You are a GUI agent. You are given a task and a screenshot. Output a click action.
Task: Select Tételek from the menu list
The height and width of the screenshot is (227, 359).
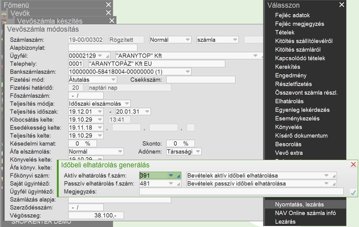(x=285, y=32)
